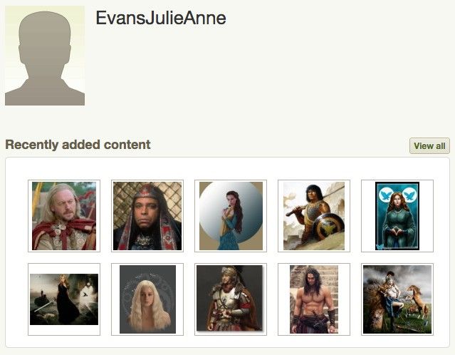
Task: Open painting with tan sky and stone arches
Action: click(314, 216)
